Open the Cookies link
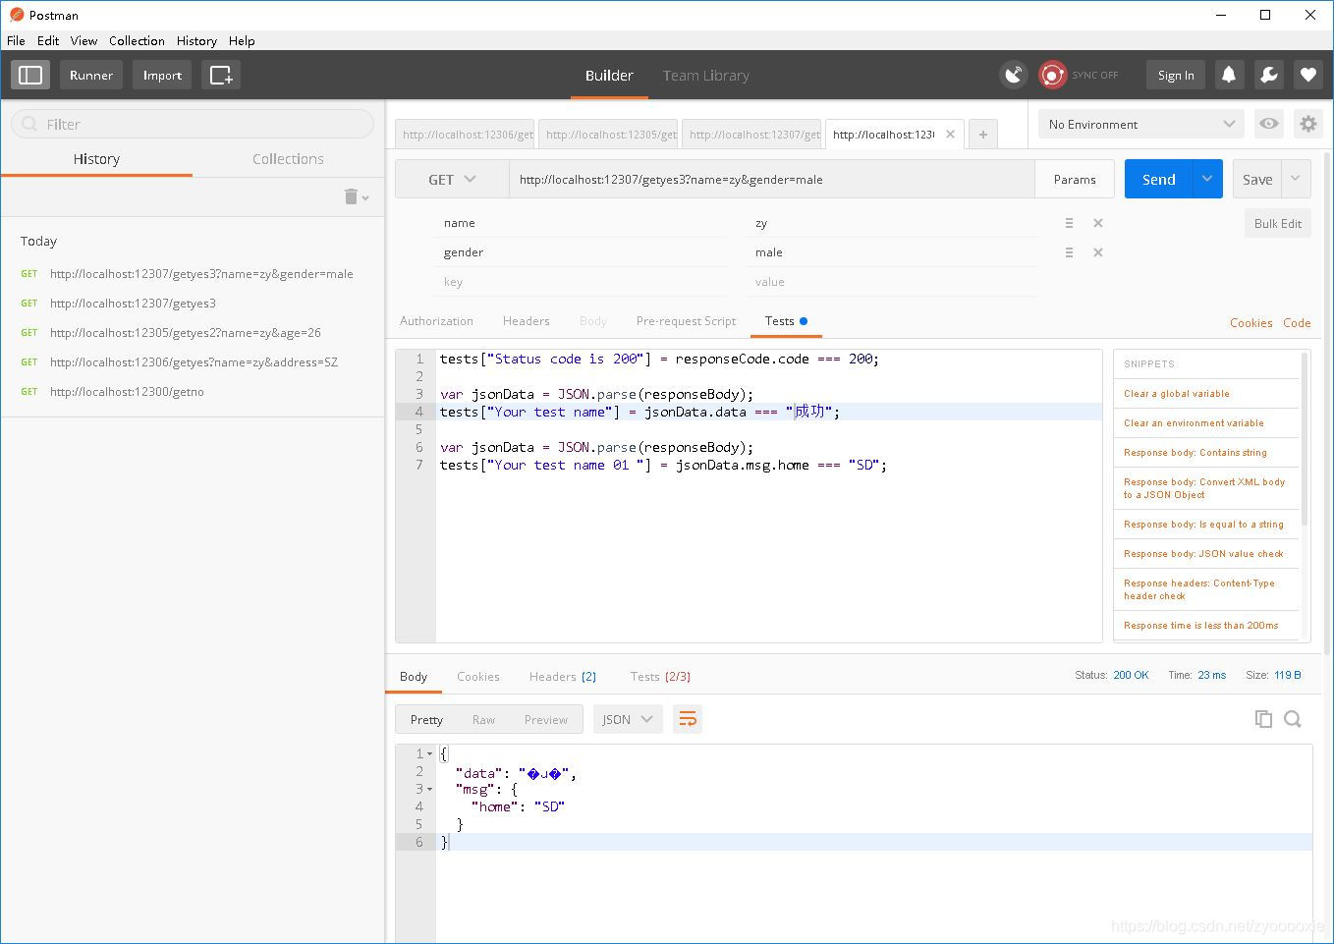This screenshot has width=1334, height=944. coord(1251,322)
